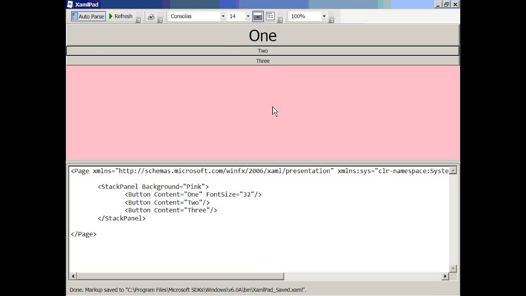The image size is (526, 296).
Task: Click the button labeled Two
Action: coord(263,51)
